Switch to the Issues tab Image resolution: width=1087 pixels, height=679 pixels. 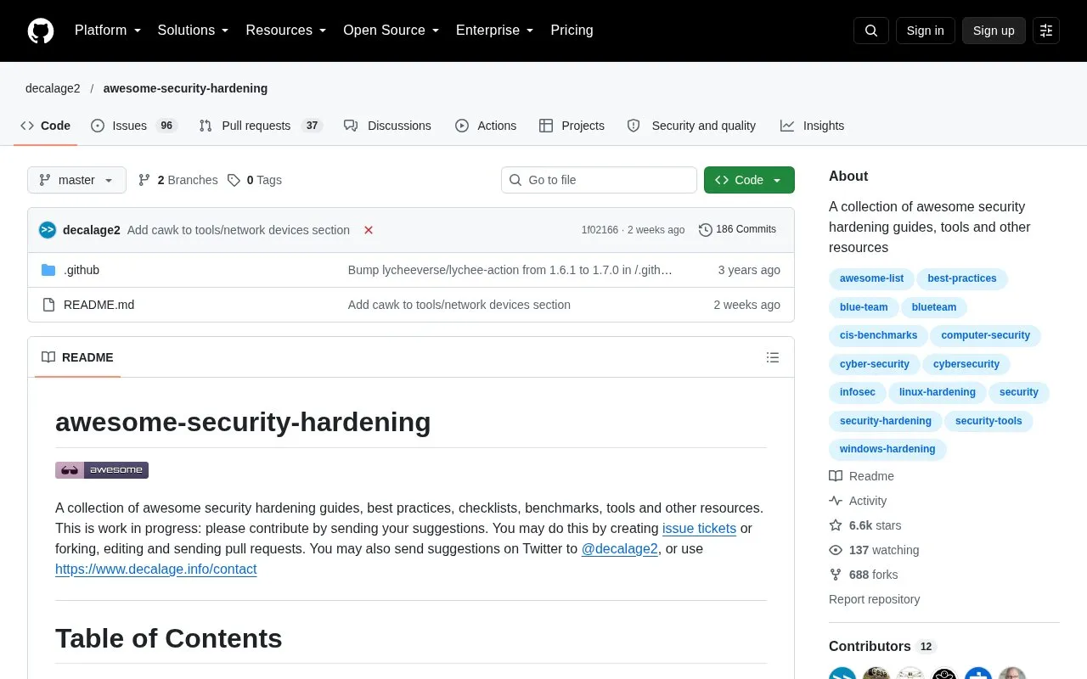tap(133, 126)
